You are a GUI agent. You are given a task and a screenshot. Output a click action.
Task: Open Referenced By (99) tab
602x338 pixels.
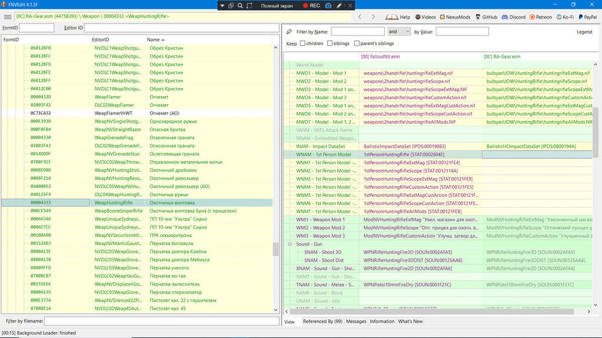(x=323, y=322)
